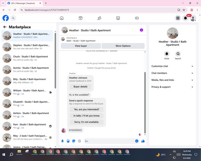Screen dimensions: 201x161
Task: Click the View buyer button
Action: (x=81, y=46)
